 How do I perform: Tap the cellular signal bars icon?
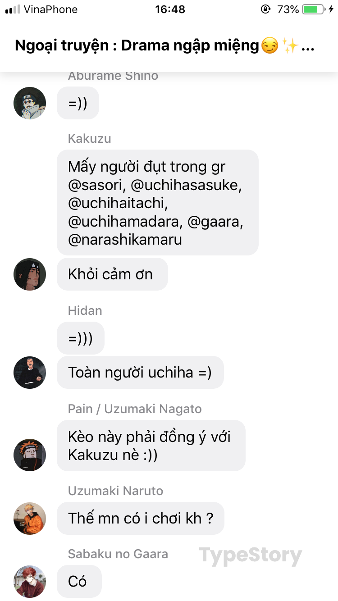13,9
